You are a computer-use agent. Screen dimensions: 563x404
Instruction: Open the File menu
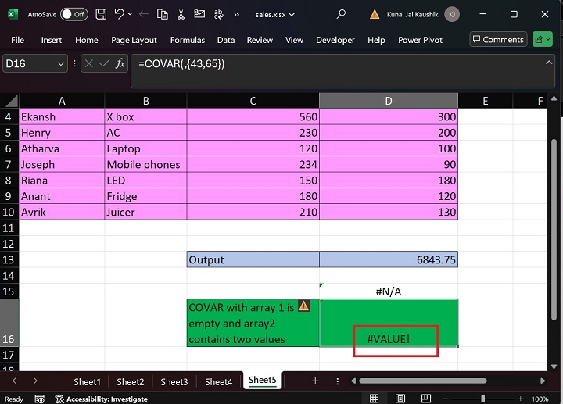tap(17, 40)
